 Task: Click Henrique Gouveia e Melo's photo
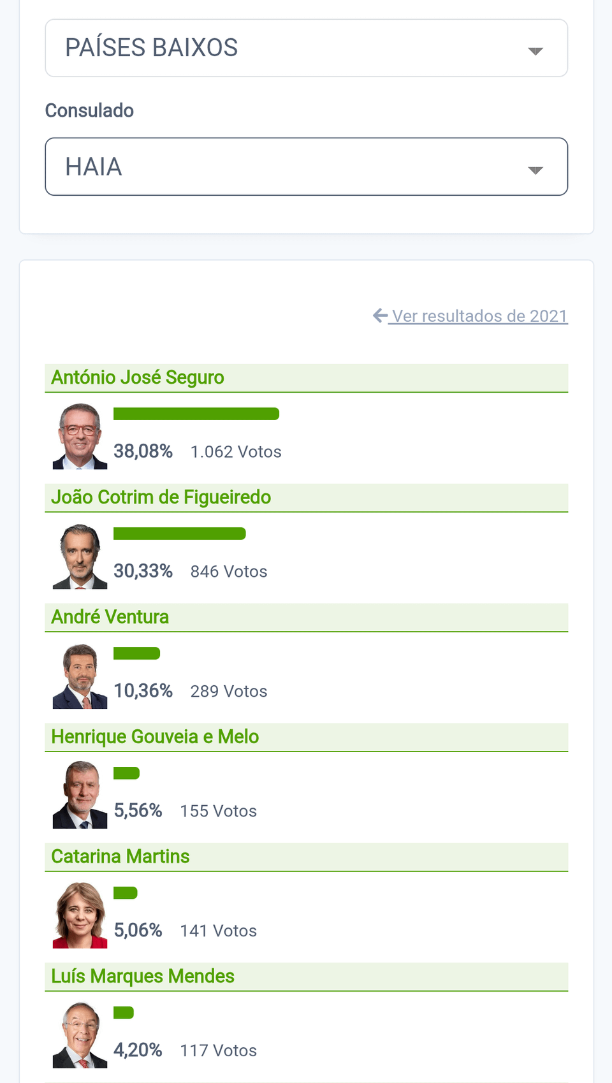tap(80, 796)
